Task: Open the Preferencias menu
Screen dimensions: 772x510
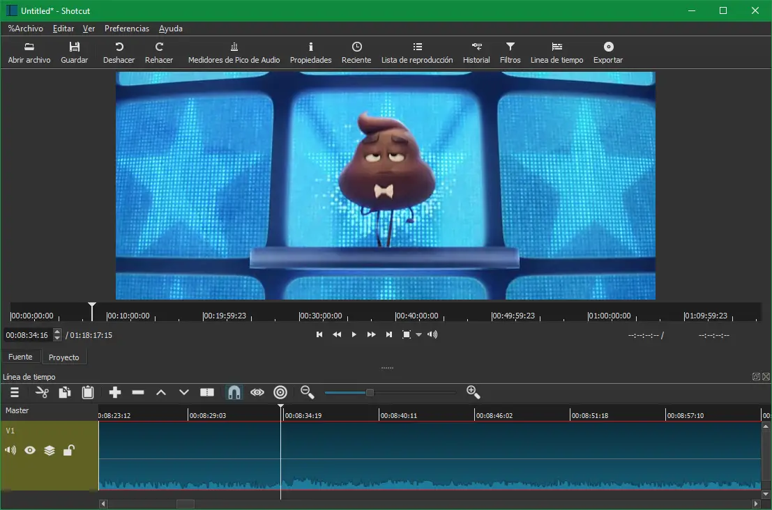Action: click(126, 29)
